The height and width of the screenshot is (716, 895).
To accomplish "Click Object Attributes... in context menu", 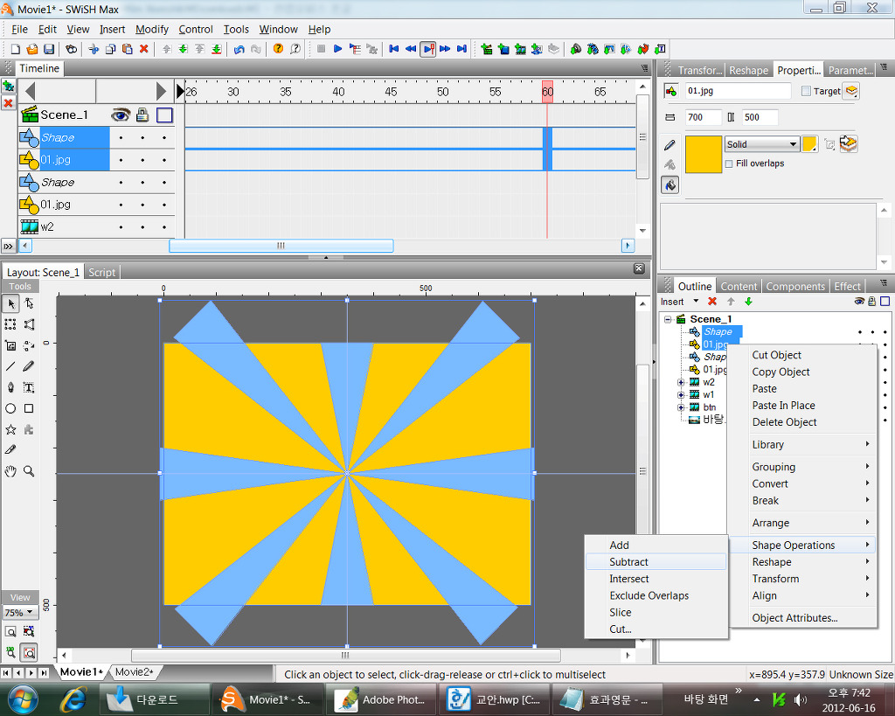I will pyautogui.click(x=803, y=618).
